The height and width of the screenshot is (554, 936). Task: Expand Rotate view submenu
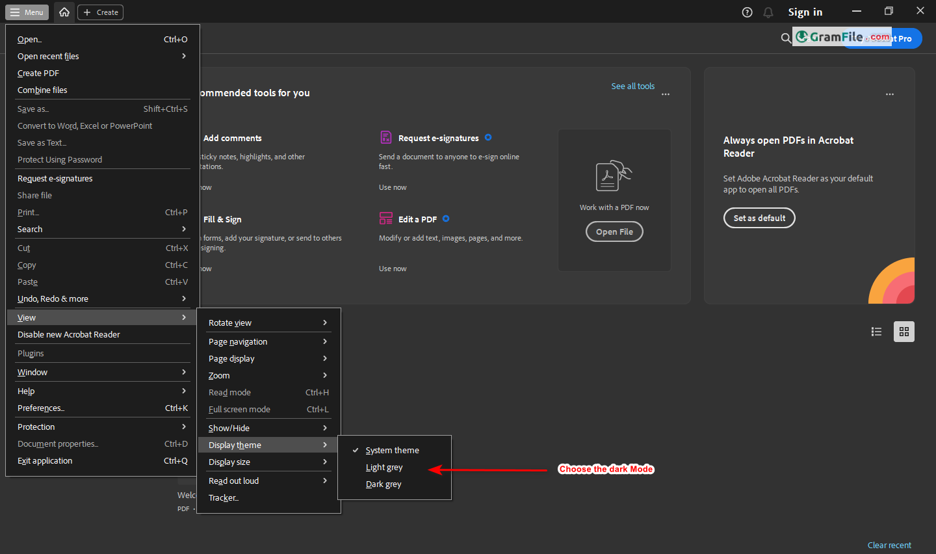268,323
